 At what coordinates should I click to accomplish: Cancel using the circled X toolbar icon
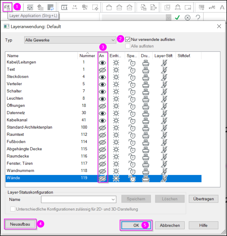point(187,18)
